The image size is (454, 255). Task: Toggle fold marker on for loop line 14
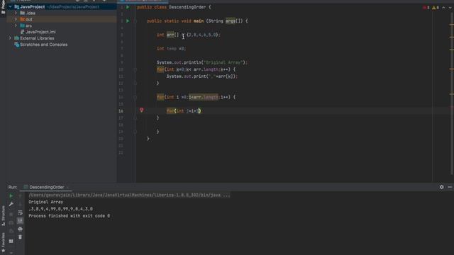(x=135, y=97)
